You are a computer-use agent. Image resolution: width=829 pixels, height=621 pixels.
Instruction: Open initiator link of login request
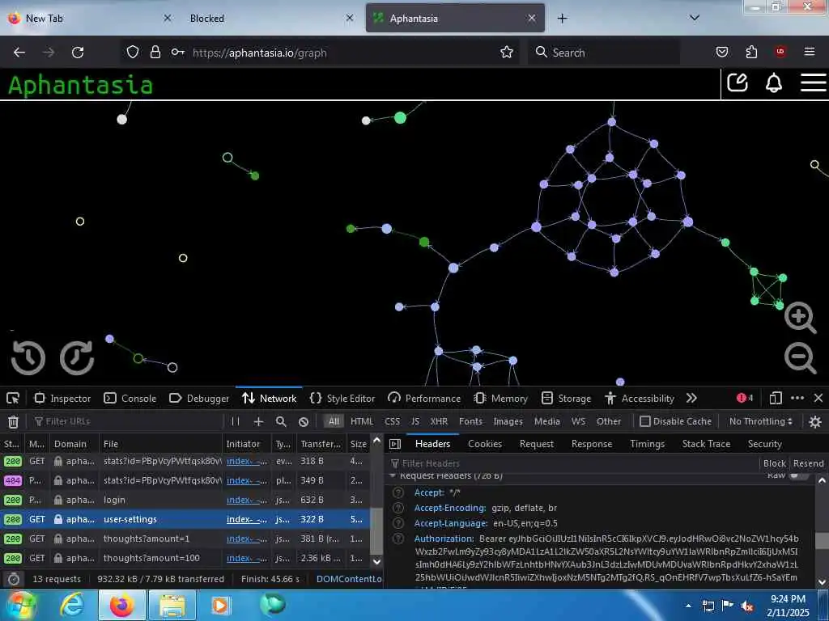coord(247,500)
